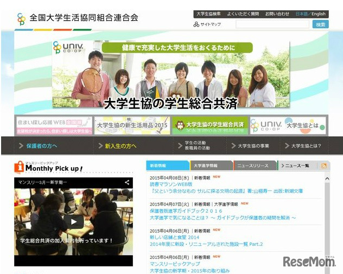This screenshot has height=274, width=343.
Task: Open the univ. co-op 大学生協とは banner
Action: [x=288, y=125]
